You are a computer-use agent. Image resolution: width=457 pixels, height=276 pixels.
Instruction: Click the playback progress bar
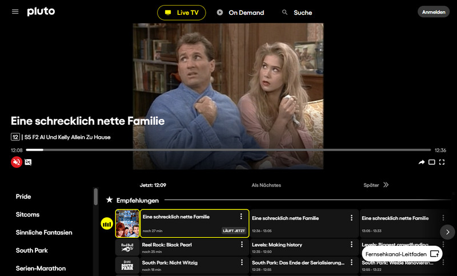[228, 150]
